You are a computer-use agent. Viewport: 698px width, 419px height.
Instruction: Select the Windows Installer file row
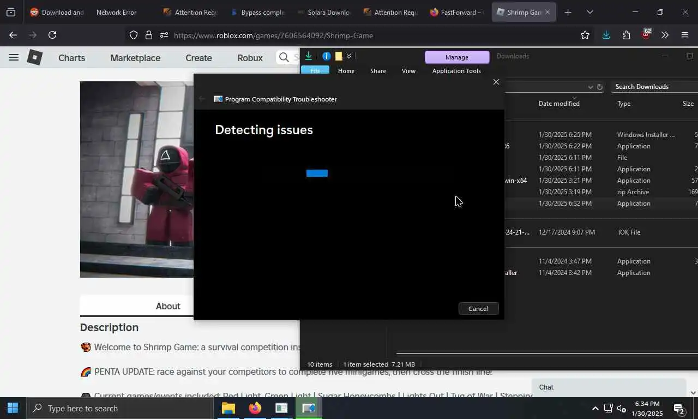[x=601, y=135]
